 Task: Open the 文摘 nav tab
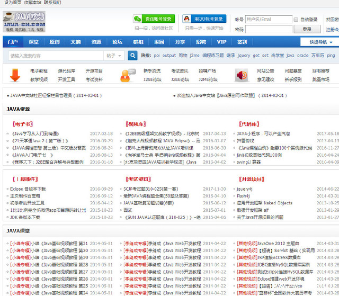pos(75,42)
